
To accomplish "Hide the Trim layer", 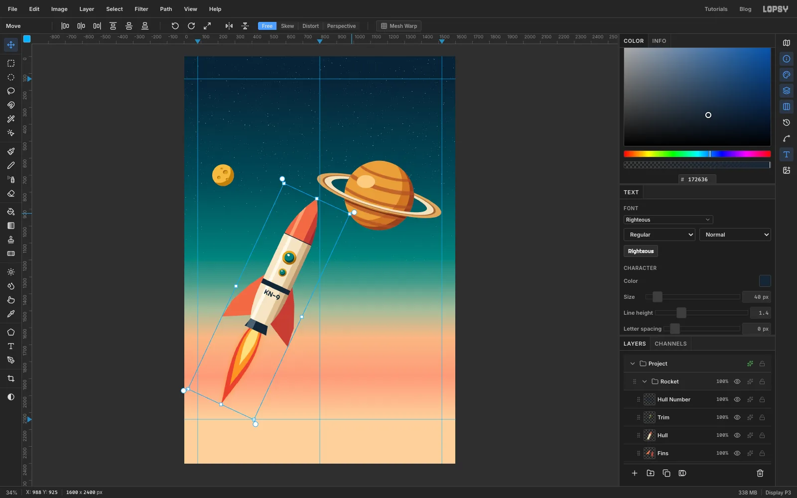I will [737, 417].
